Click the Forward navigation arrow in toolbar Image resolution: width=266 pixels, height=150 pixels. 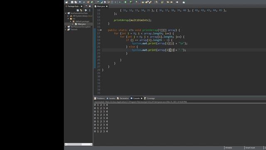point(177,2)
